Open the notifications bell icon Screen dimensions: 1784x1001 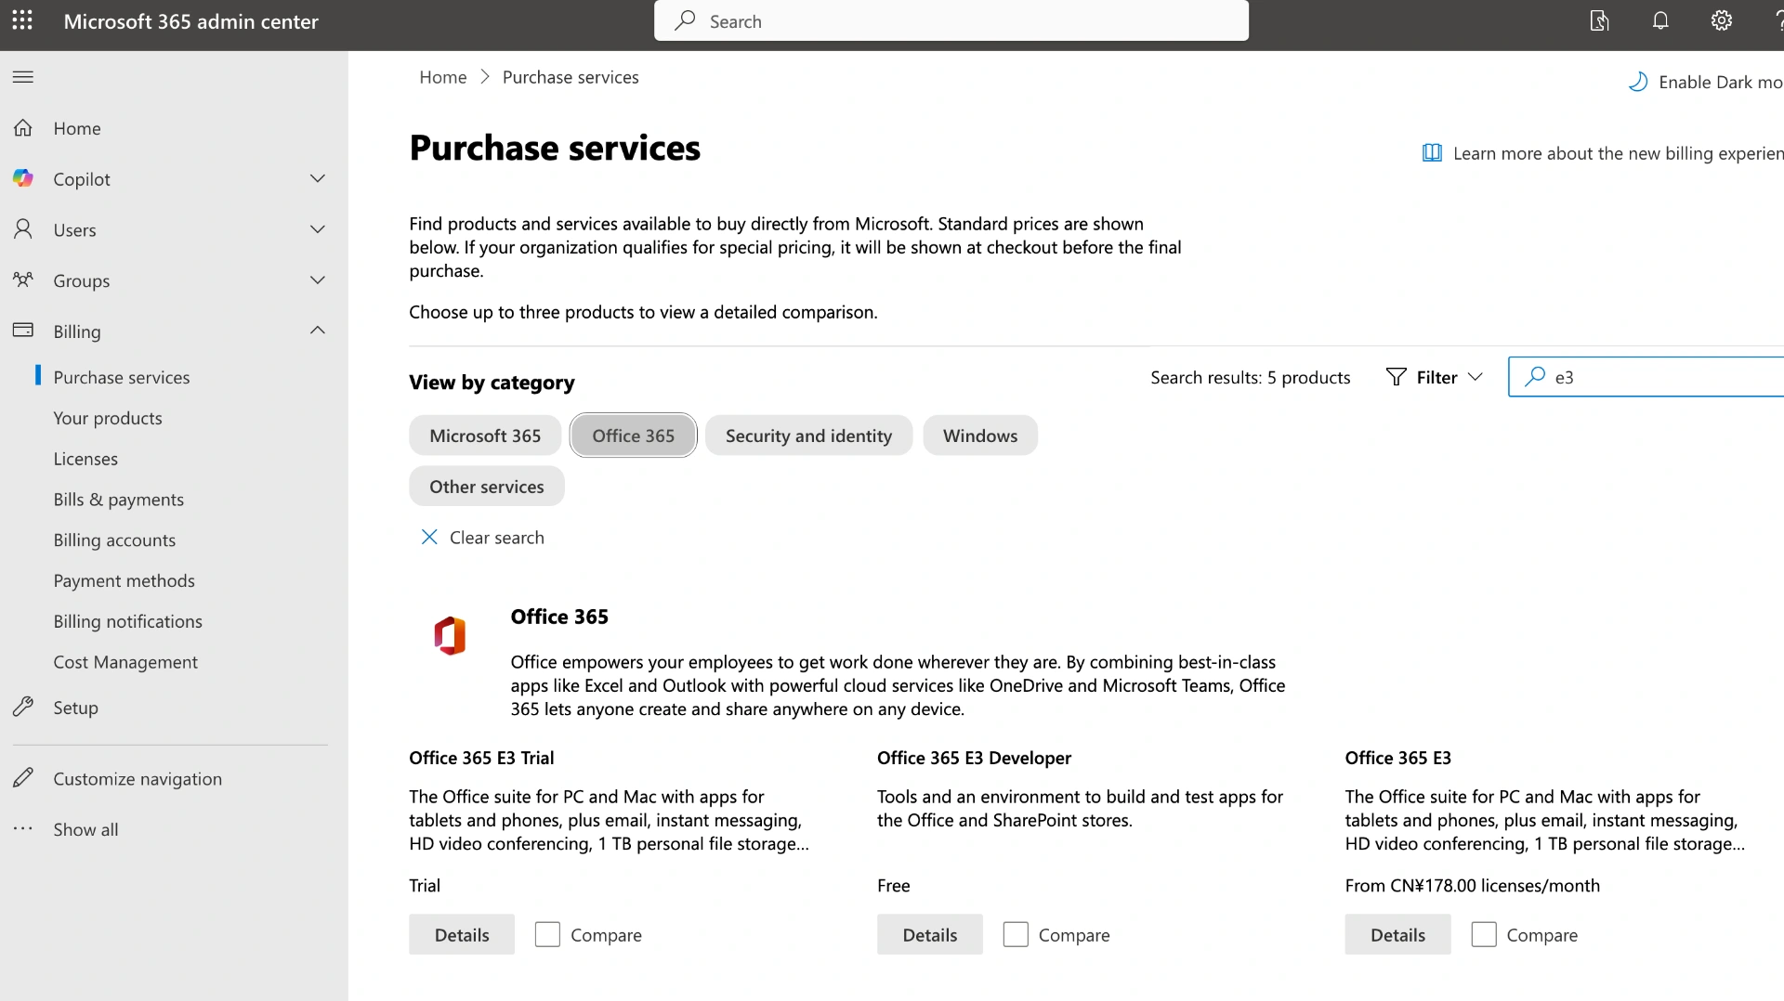[1660, 20]
